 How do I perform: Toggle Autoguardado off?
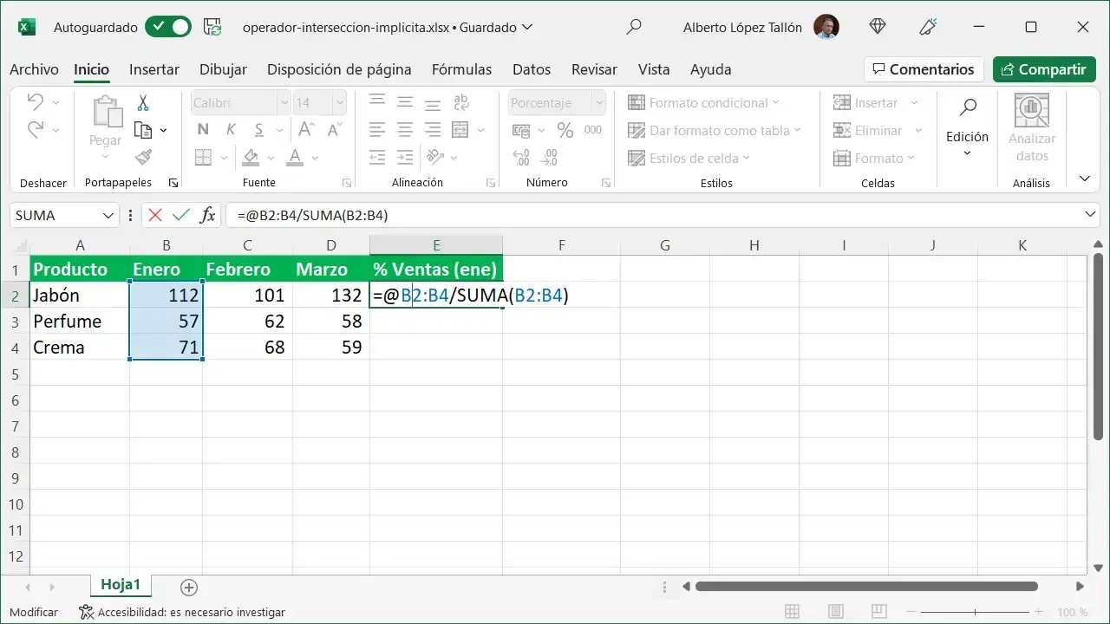tap(167, 27)
